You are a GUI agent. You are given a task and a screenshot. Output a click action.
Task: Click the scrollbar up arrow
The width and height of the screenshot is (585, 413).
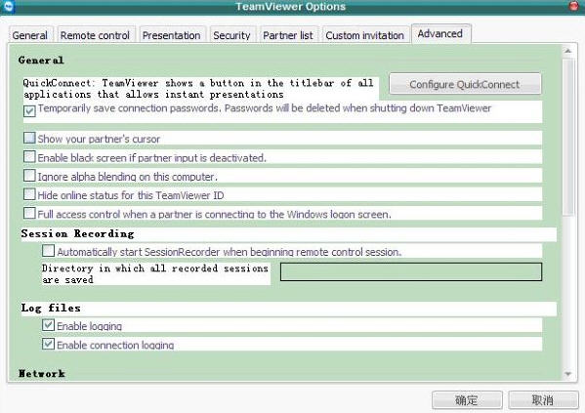(567, 51)
